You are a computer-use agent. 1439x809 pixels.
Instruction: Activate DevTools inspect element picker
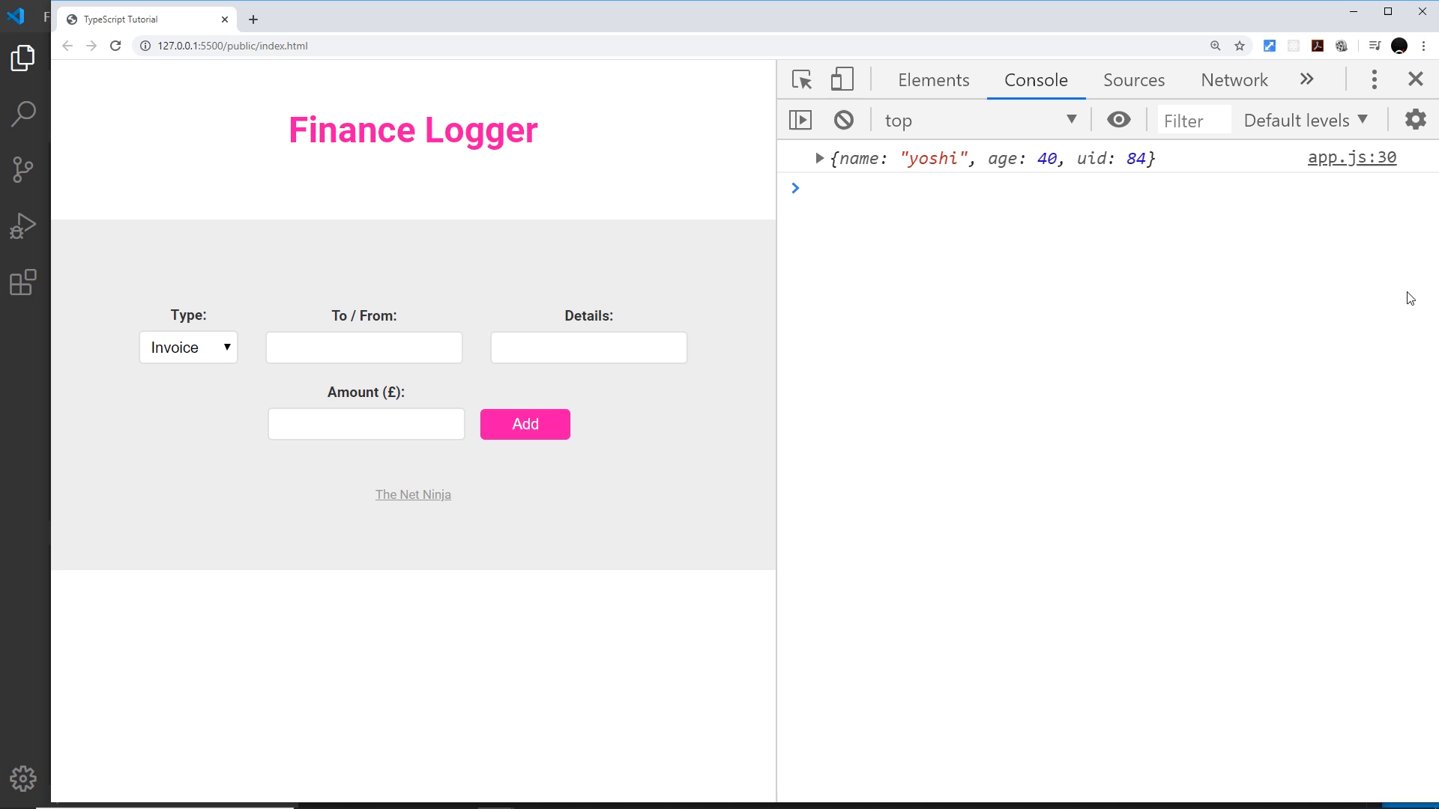tap(802, 79)
